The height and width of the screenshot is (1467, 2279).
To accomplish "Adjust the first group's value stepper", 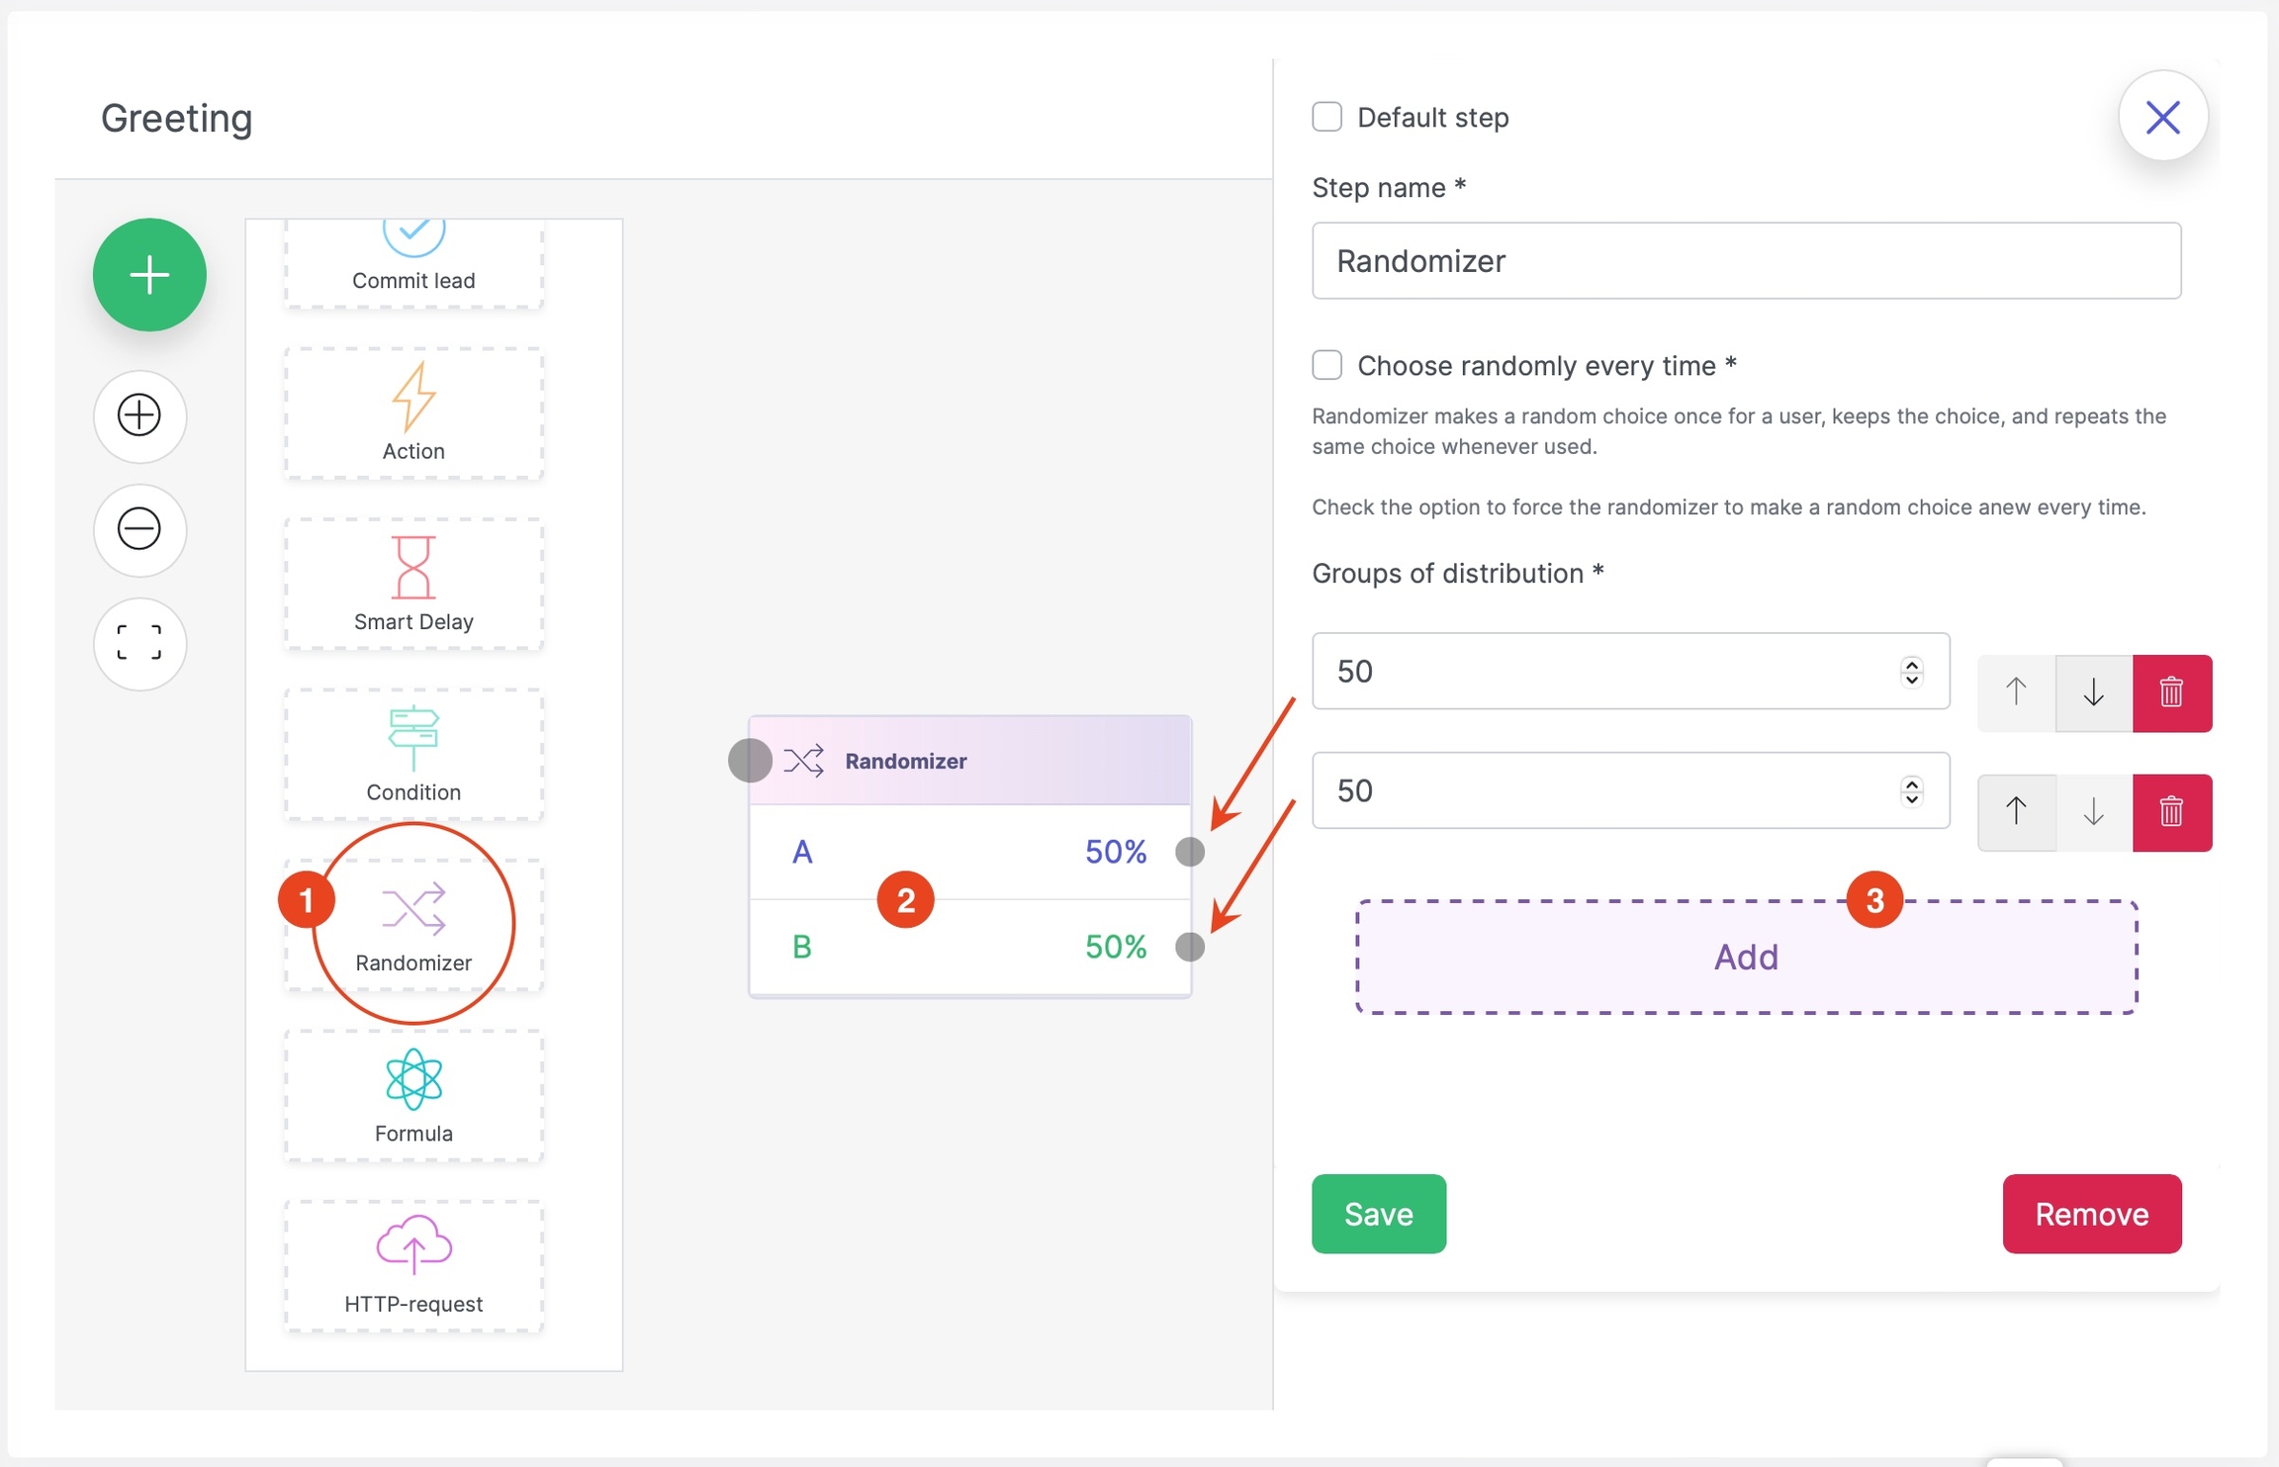I will coord(1911,672).
